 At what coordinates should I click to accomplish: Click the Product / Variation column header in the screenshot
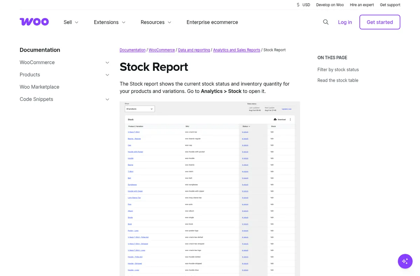click(x=136, y=126)
